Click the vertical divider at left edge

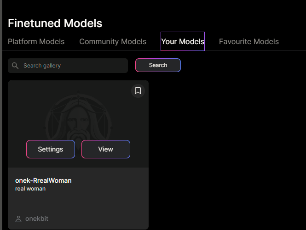tap(2, 115)
